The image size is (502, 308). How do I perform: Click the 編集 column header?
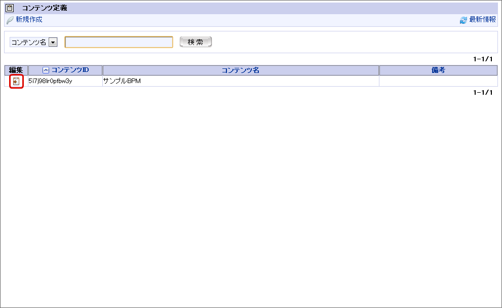tap(16, 70)
